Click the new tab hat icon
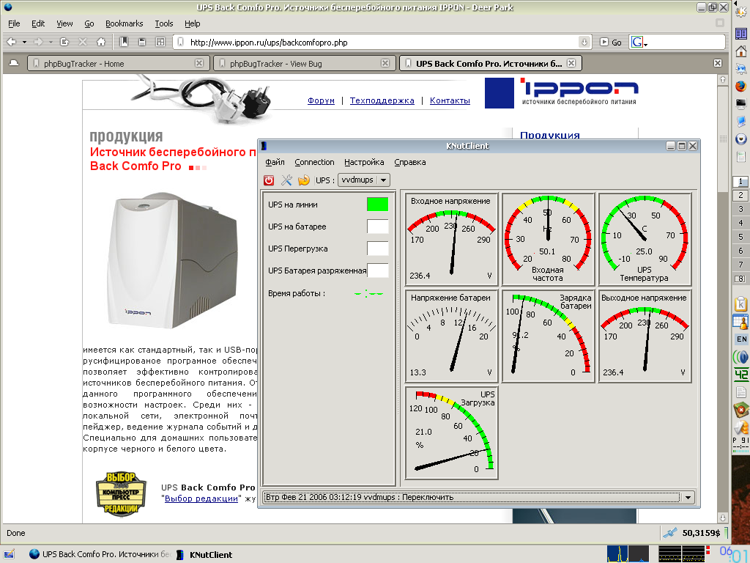The image size is (750, 563). [x=14, y=63]
